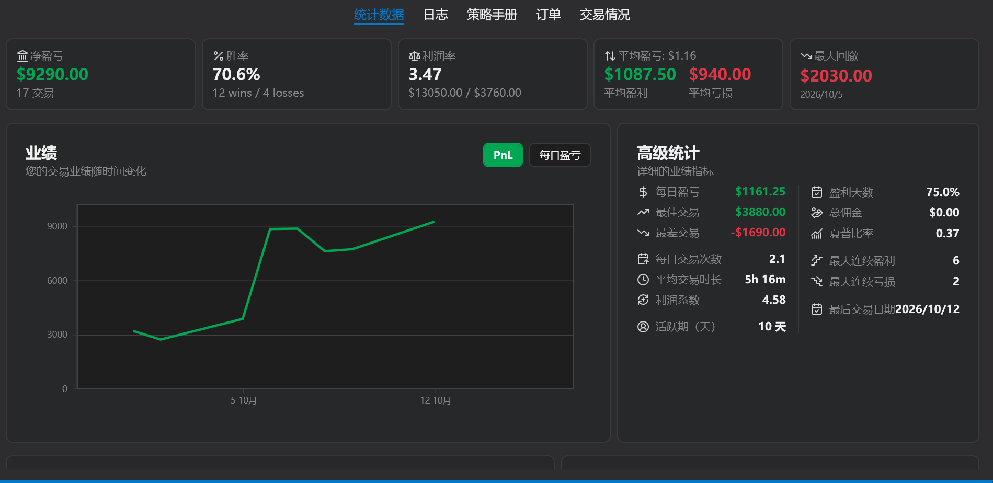Click the average loss value $940.00

[720, 74]
